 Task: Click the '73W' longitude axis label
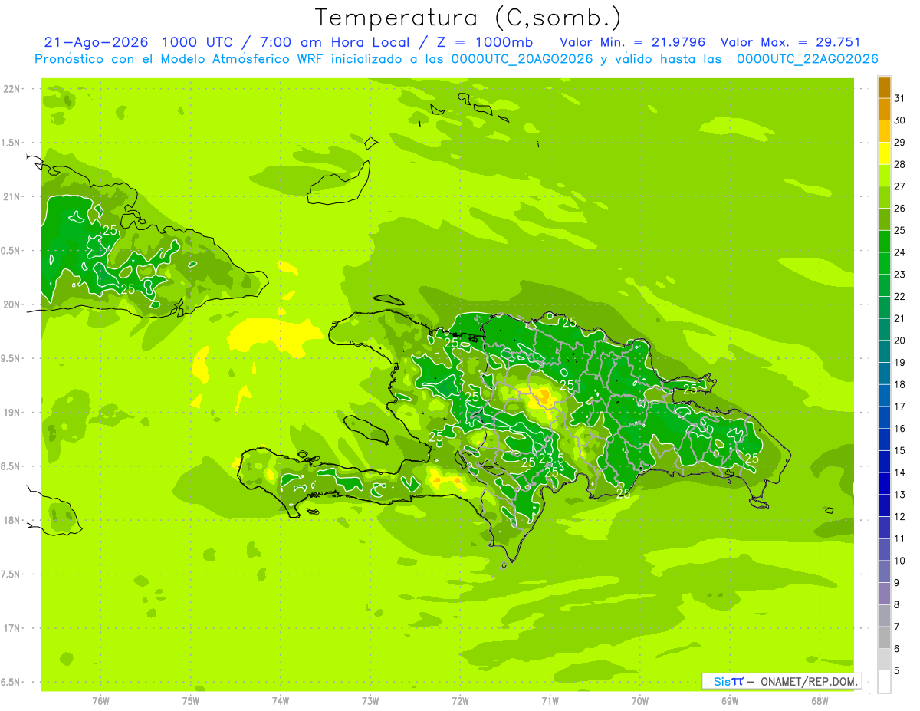click(x=370, y=701)
